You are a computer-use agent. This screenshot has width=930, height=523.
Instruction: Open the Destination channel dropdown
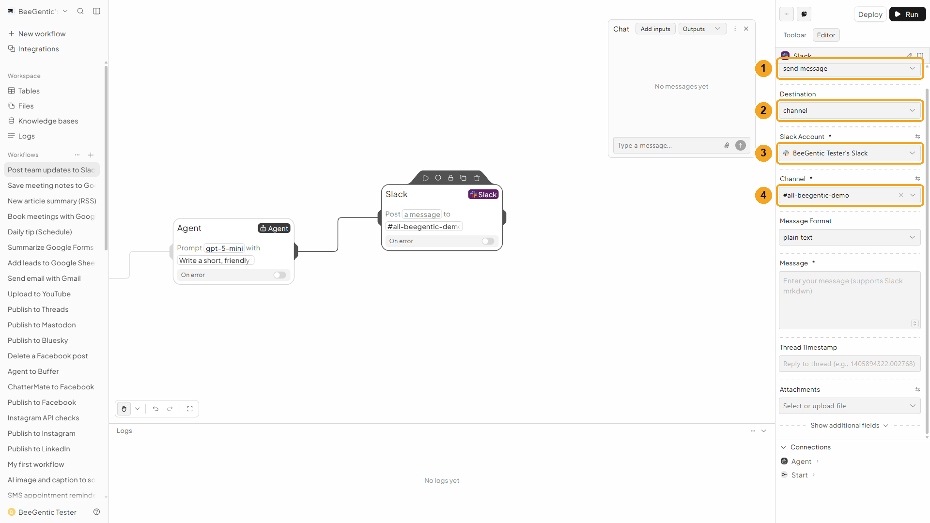click(x=850, y=111)
